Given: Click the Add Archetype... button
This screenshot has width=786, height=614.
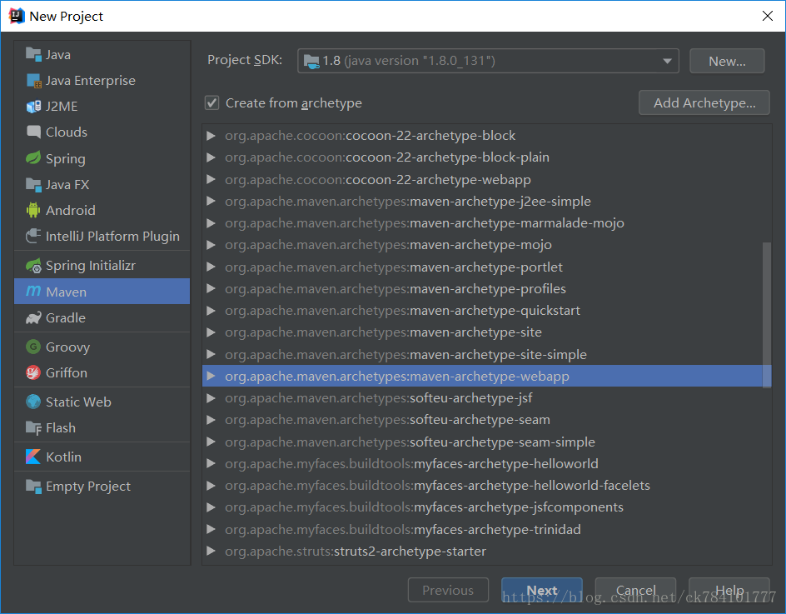Looking at the screenshot, I should (x=704, y=102).
